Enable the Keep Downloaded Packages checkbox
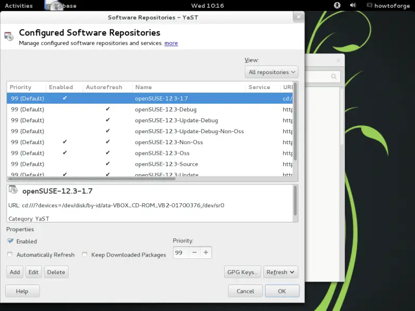The width and height of the screenshot is (415, 311). [x=85, y=255]
